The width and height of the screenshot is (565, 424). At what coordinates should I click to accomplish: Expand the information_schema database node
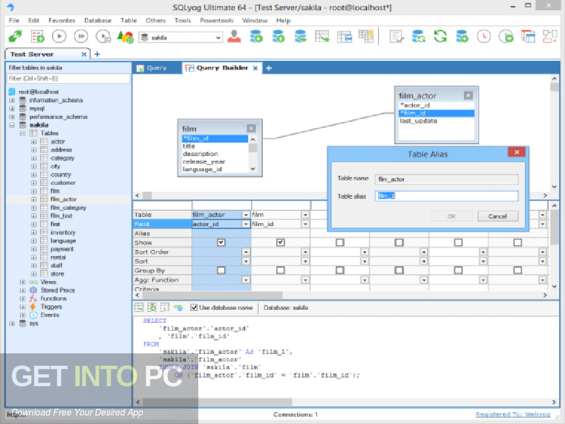pyautogui.click(x=12, y=100)
